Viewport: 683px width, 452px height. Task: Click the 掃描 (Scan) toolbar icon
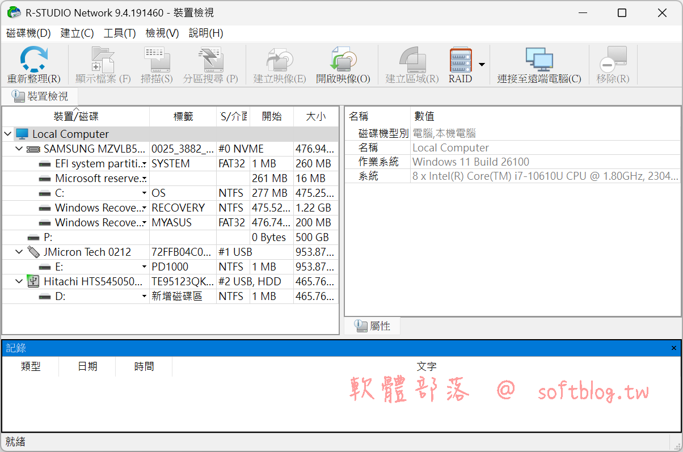[x=157, y=60]
